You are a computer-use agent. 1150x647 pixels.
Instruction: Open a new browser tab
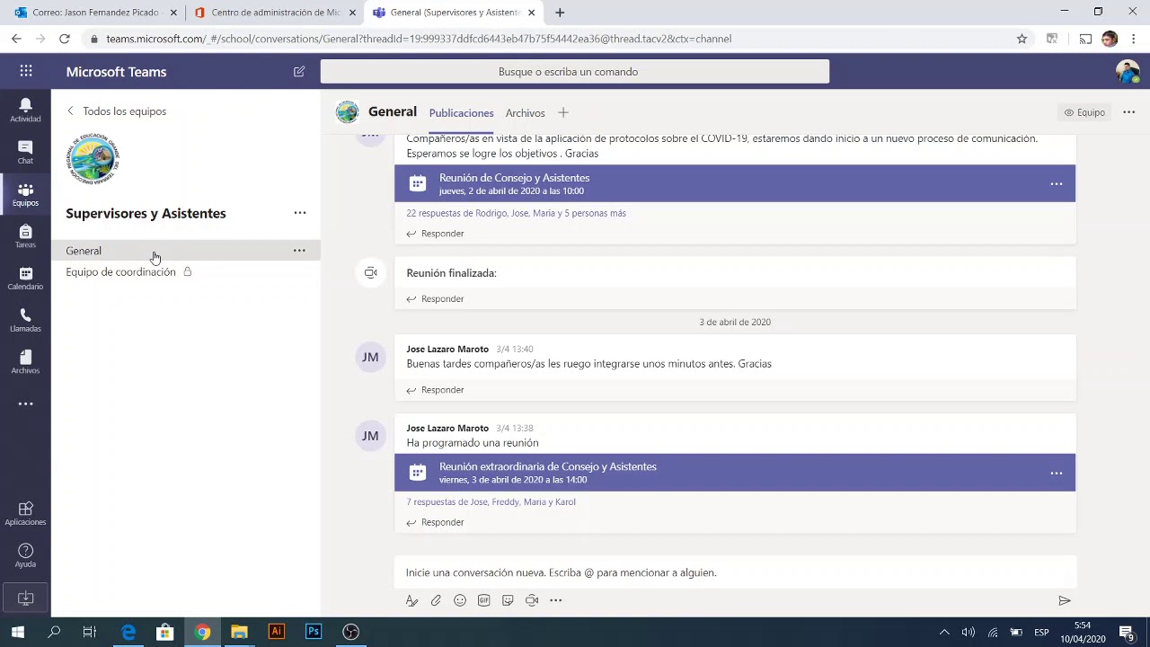[560, 13]
